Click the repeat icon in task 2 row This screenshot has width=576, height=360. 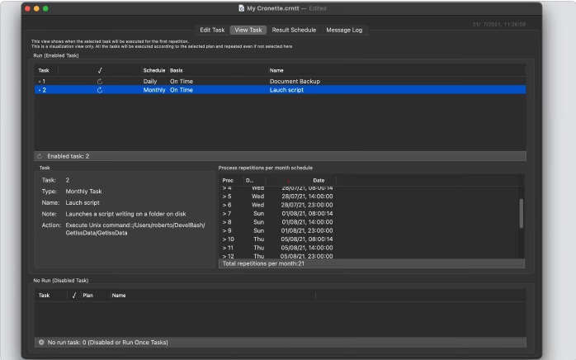(x=100, y=90)
